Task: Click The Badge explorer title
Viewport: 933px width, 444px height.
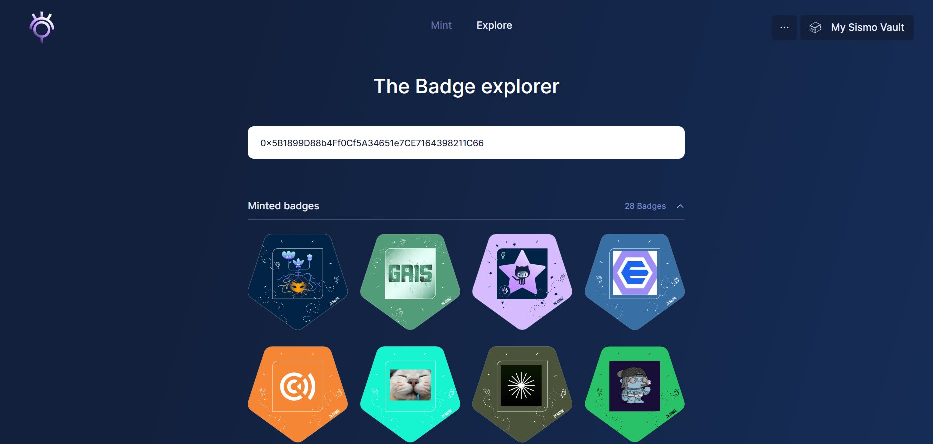Action: (x=466, y=86)
